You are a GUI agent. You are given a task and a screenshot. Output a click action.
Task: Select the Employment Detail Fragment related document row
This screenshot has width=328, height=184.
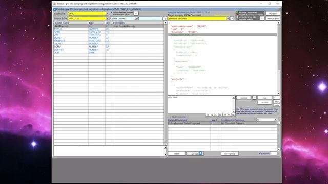(x=222, y=123)
